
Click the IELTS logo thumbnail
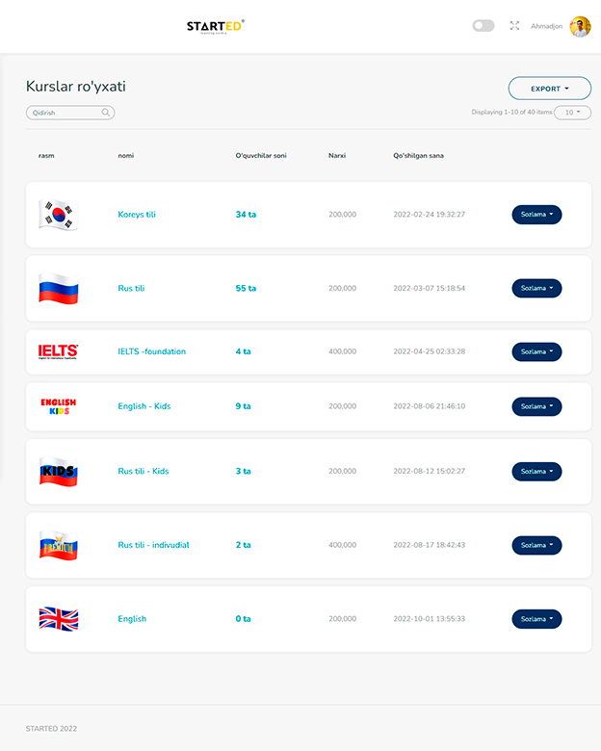pyautogui.click(x=58, y=351)
